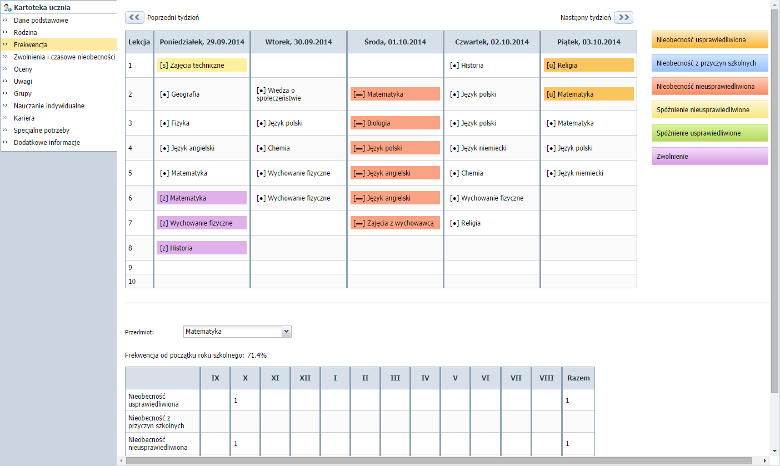Click Monday lesson 1 Zajęcia techniczne

pos(202,66)
